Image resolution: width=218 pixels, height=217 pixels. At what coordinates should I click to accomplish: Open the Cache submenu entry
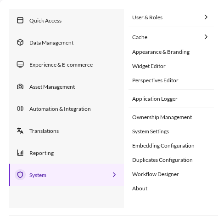click(171, 37)
